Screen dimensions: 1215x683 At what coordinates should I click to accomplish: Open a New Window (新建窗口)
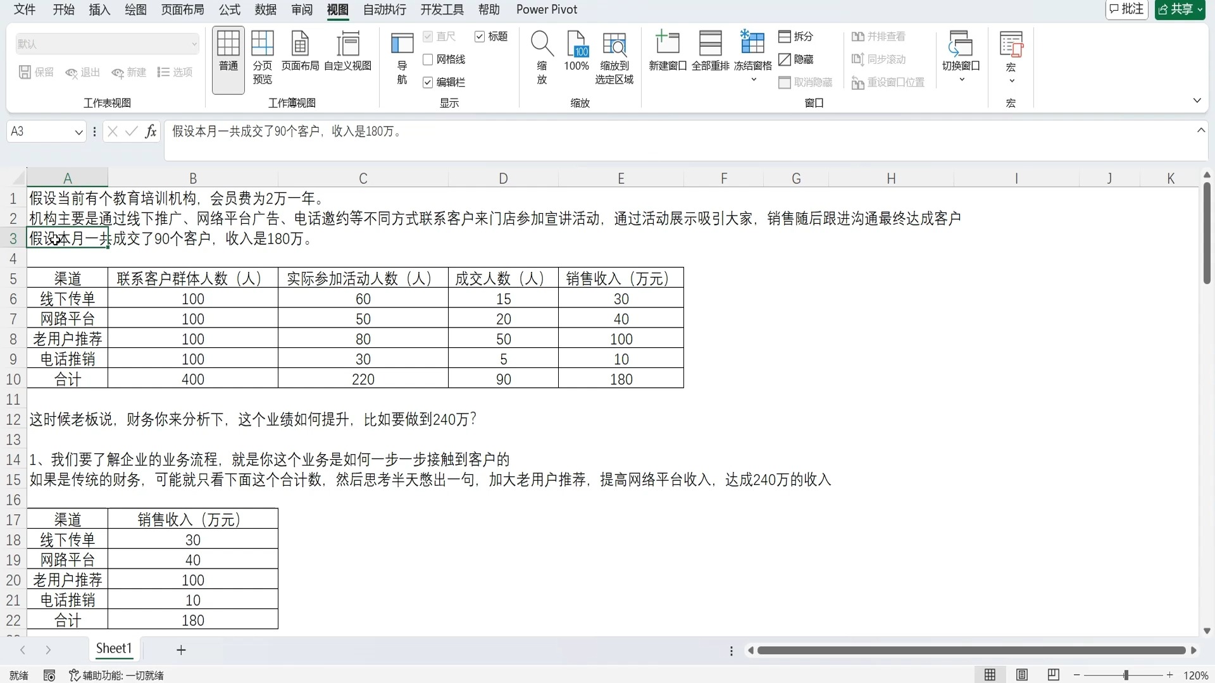tap(668, 51)
